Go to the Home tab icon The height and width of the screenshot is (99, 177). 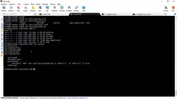[x=35, y=14]
